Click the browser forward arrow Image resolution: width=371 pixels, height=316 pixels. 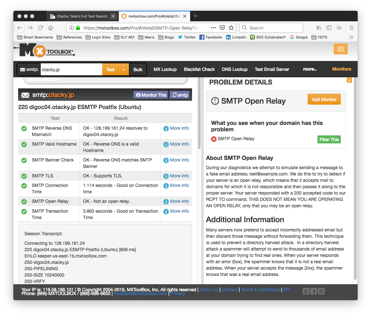coord(30,28)
